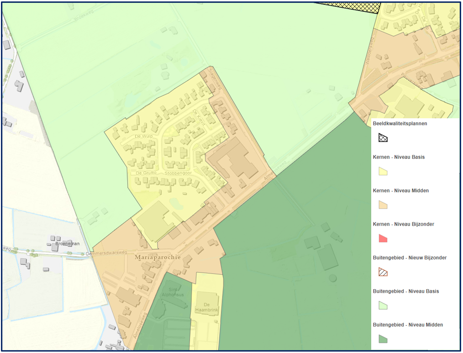Screen dimensions: 463x353
Task: Click the 'De Kievit' street label
Action: click(x=199, y=117)
